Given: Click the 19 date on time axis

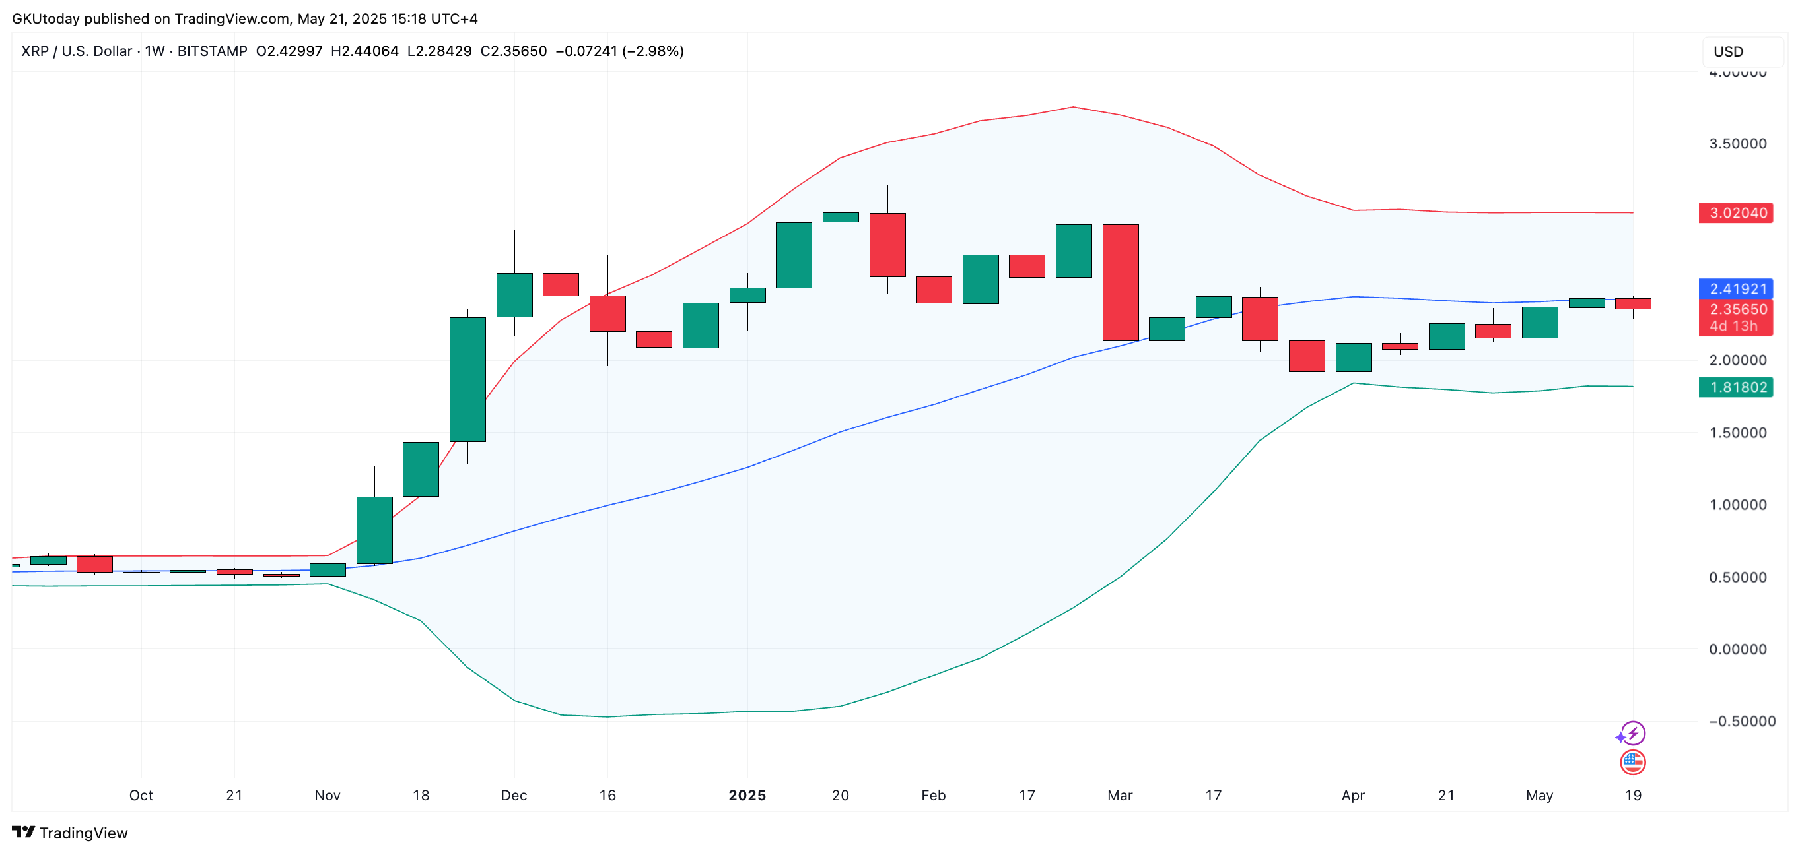Looking at the screenshot, I should 1632,795.
